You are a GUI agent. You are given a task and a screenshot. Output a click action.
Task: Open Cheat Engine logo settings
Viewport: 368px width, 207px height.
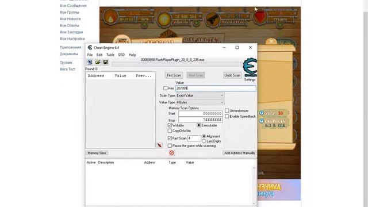click(x=250, y=68)
